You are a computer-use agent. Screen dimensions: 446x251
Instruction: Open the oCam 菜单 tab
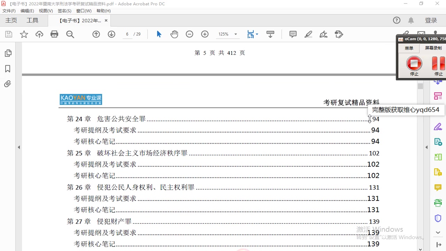pyautogui.click(x=409, y=48)
